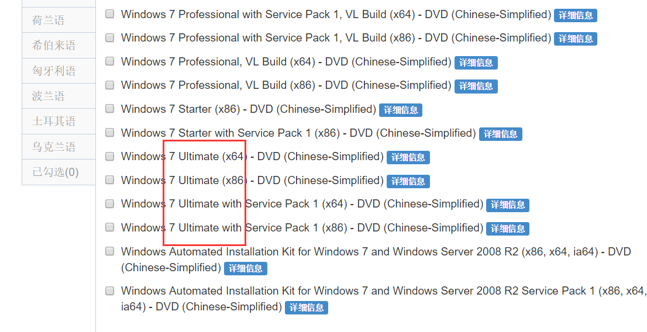Image resolution: width=647 pixels, height=332 pixels.
Task: Tick Windows 7 Ultimate with Service Pack 1 (x64)
Action: coord(109,204)
